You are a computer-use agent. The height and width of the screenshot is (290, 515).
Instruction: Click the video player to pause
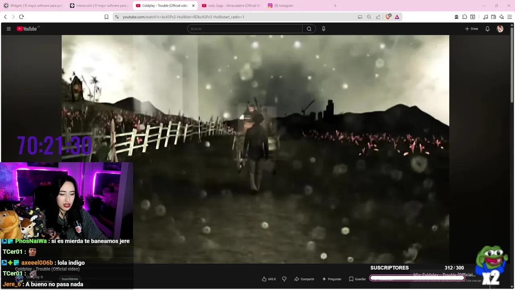tap(255, 149)
